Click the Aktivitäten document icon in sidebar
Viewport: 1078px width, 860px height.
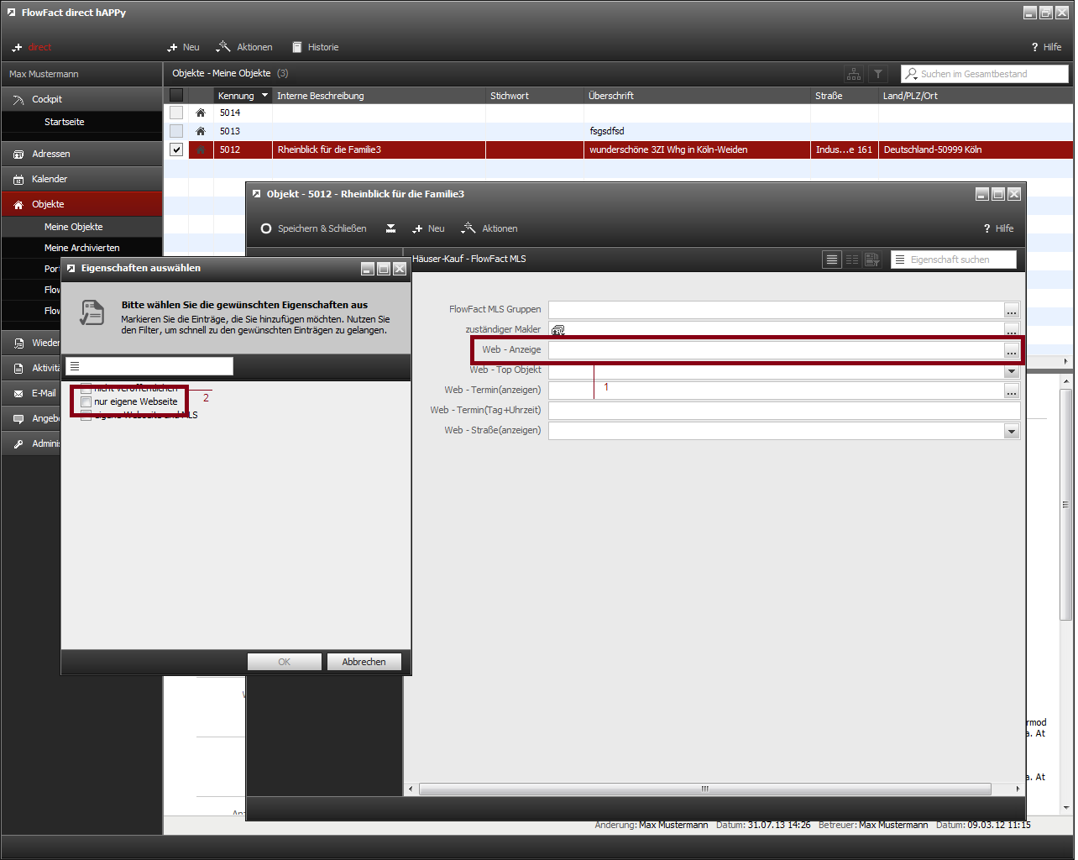tap(18, 369)
